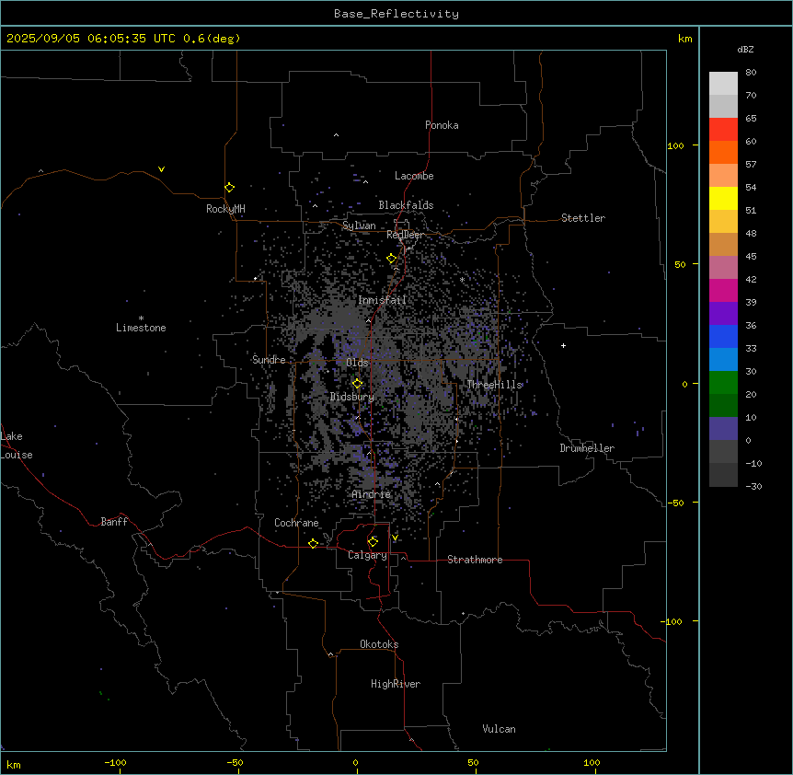The width and height of the screenshot is (793, 775).
Task: Click the 100 km mark on right axis
Action: pyautogui.click(x=675, y=145)
